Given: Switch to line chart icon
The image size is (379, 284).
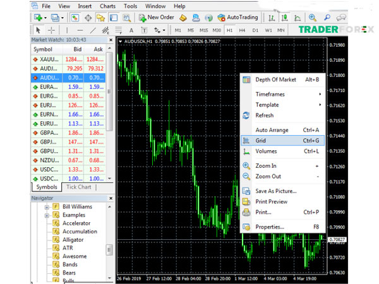Looking at the screenshot, I should [x=298, y=18].
